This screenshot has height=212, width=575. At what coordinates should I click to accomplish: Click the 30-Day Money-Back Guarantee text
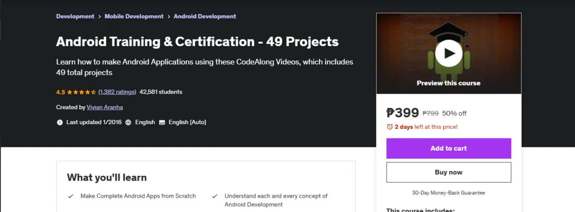click(x=449, y=193)
